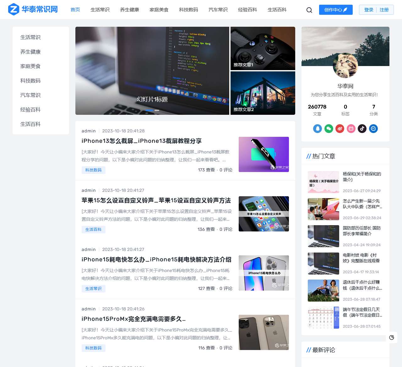Click the search magnifier icon in header
The height and width of the screenshot is (367, 402).
[309, 10]
